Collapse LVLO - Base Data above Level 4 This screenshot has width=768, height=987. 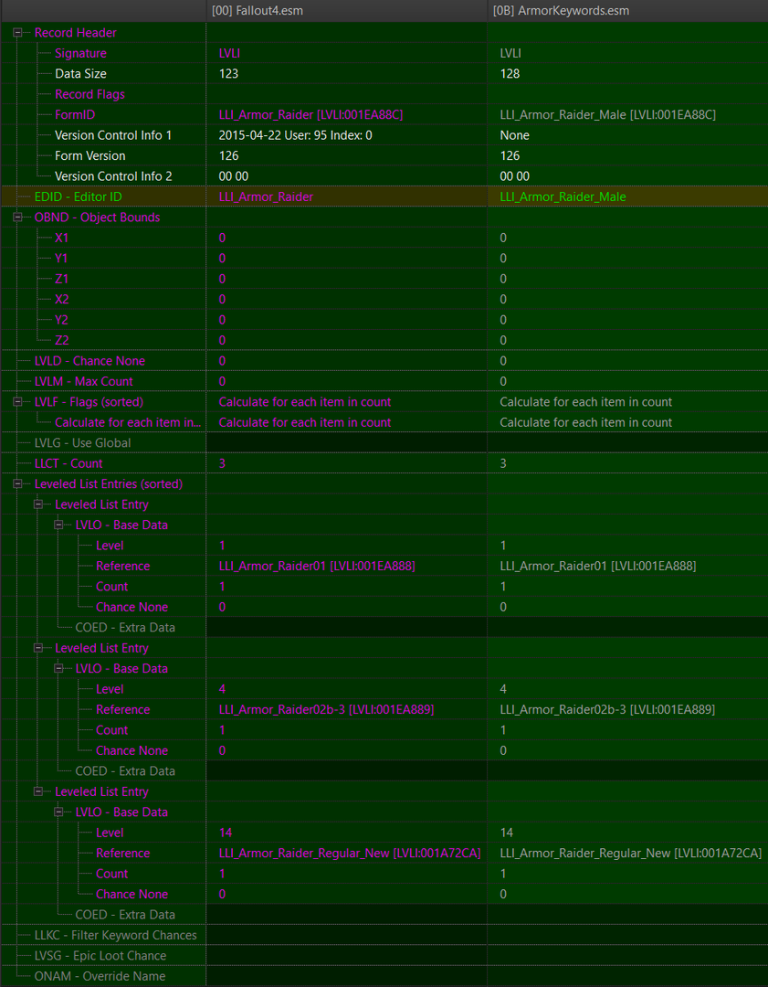coord(59,668)
